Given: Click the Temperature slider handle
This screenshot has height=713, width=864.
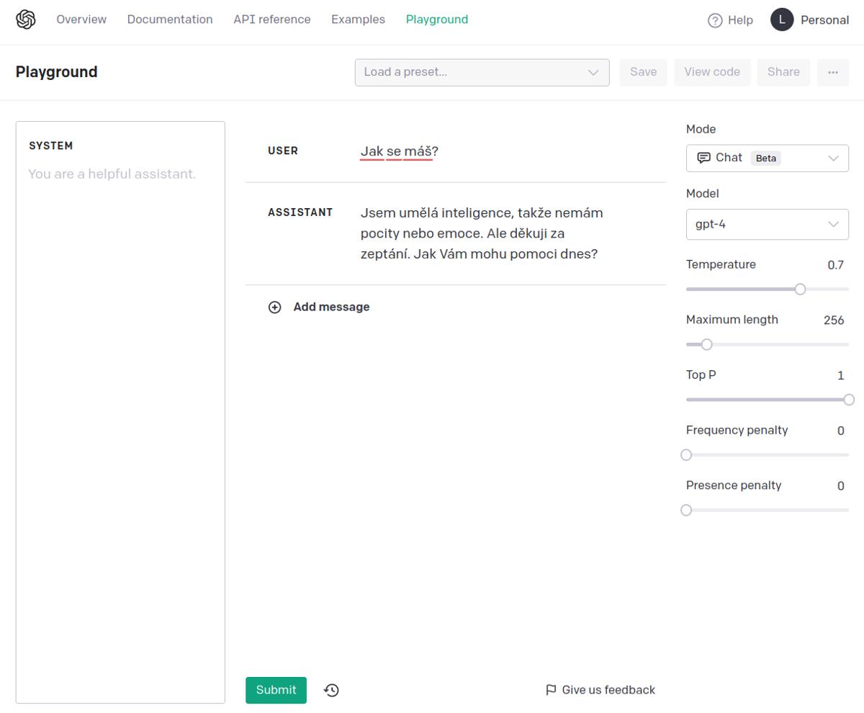Looking at the screenshot, I should tap(800, 289).
